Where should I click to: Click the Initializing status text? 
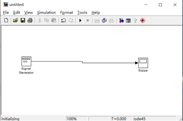coord(10,119)
